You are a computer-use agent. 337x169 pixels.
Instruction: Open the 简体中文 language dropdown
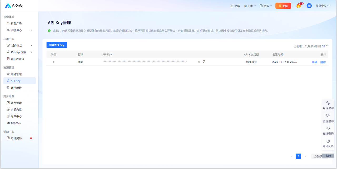(323, 6)
